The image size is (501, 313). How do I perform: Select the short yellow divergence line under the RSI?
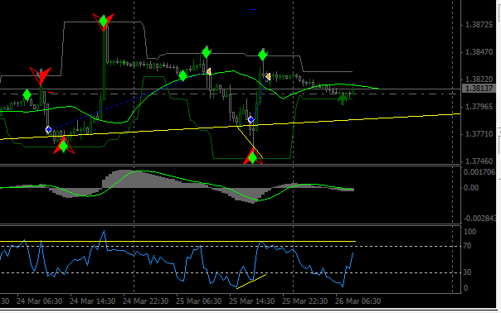click(251, 281)
